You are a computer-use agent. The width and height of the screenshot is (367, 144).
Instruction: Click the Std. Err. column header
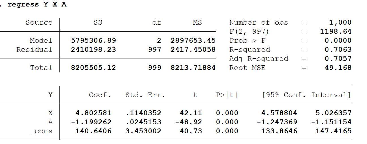[145, 95]
